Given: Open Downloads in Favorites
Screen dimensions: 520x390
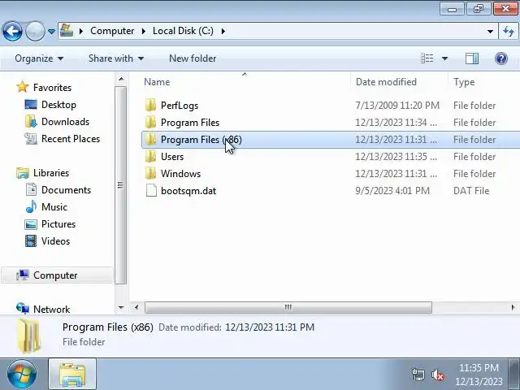Looking at the screenshot, I should (x=65, y=122).
